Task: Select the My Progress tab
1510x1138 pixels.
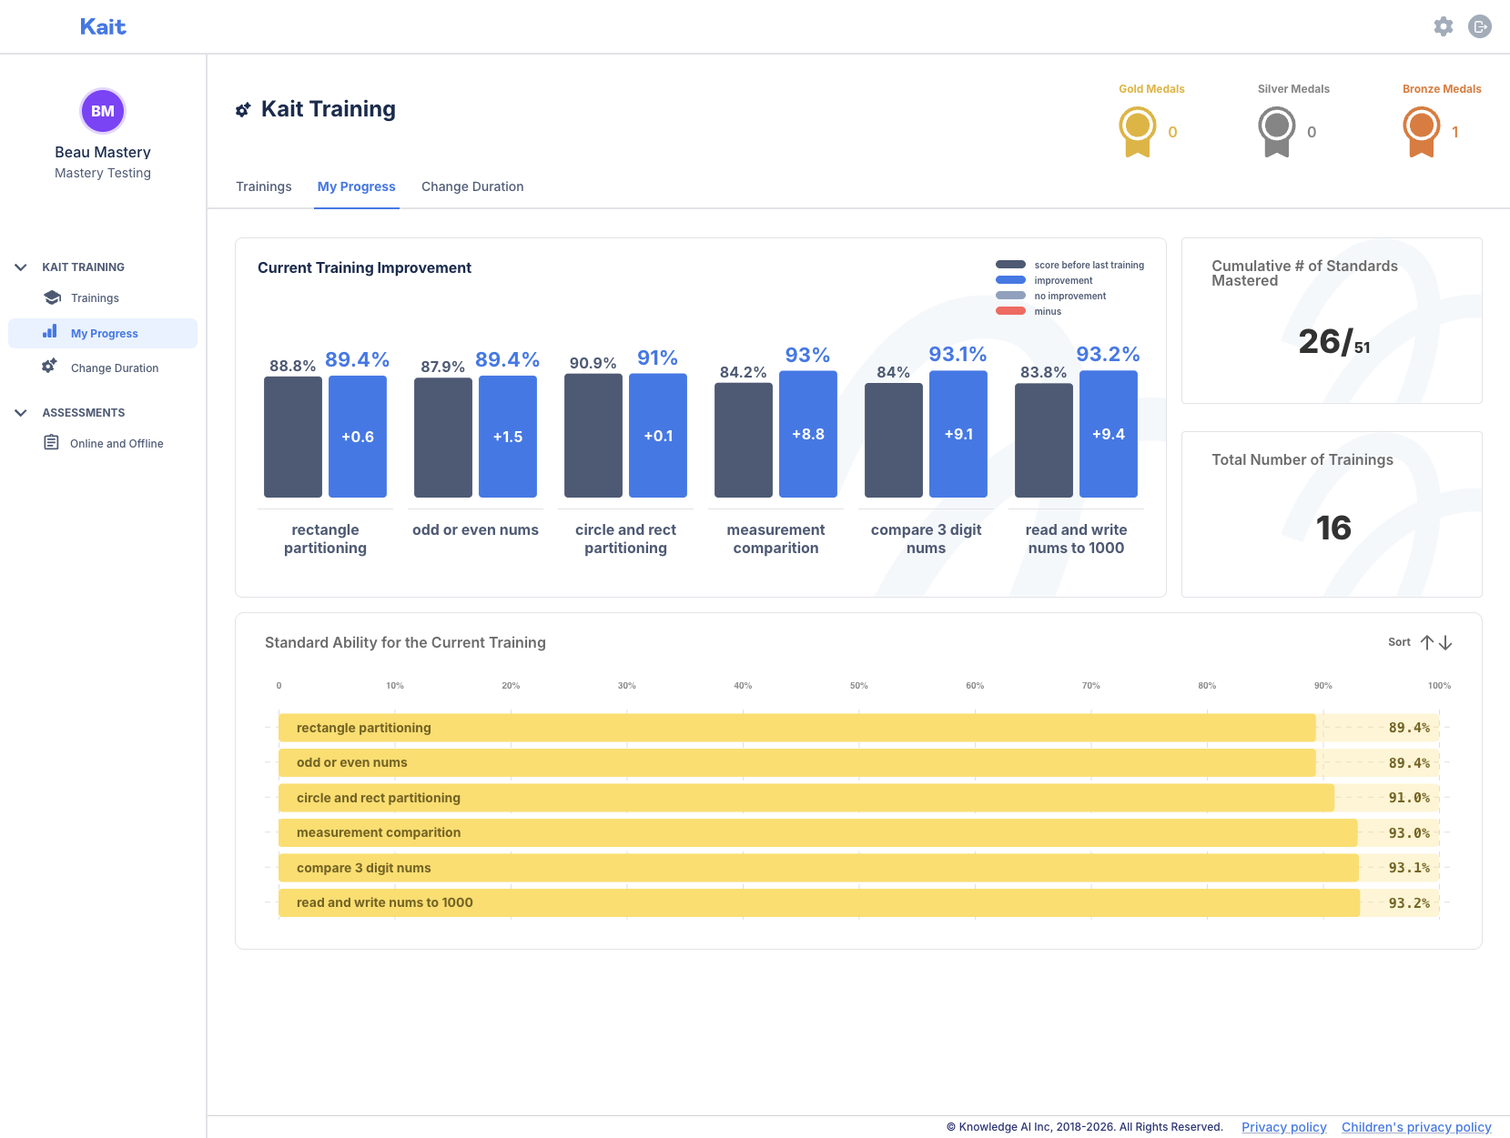Action: [357, 186]
